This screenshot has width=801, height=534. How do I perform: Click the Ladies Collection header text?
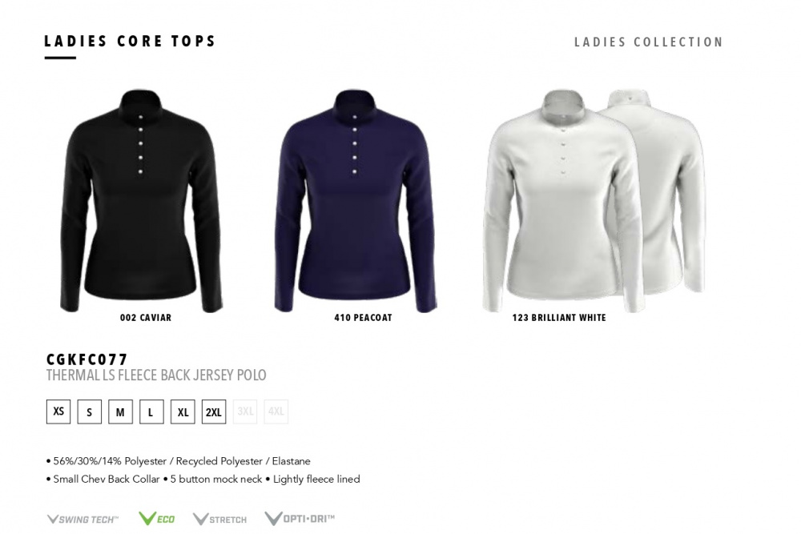click(649, 42)
